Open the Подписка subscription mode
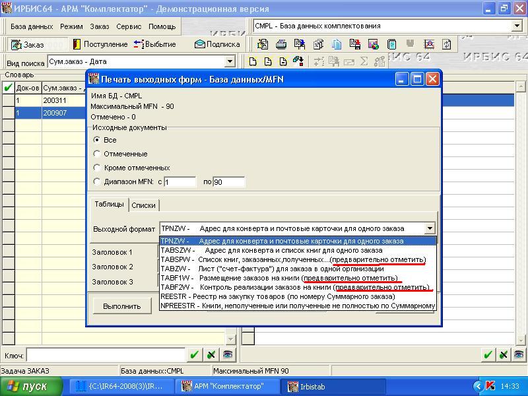 click(x=217, y=44)
